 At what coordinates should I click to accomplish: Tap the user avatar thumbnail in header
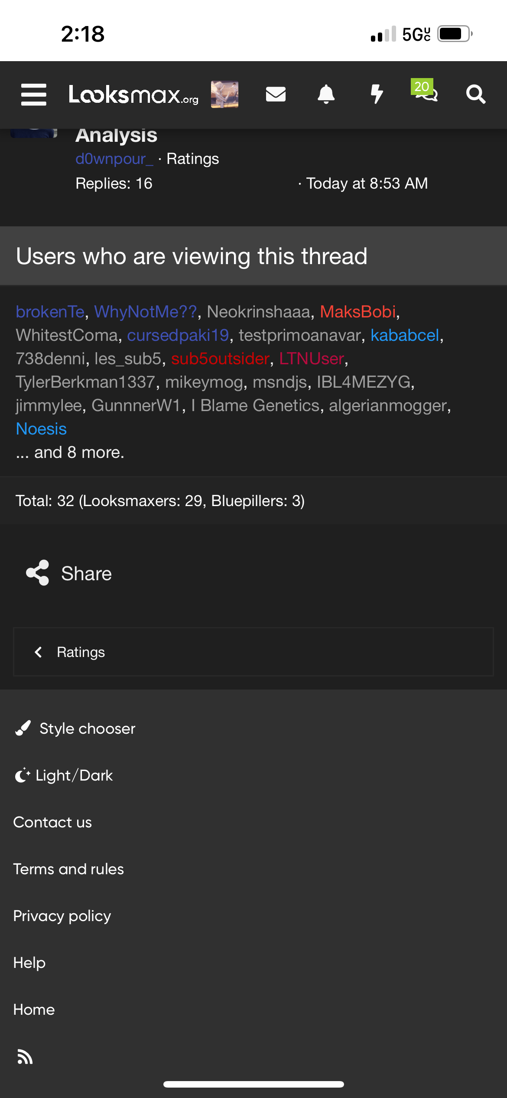click(x=224, y=94)
